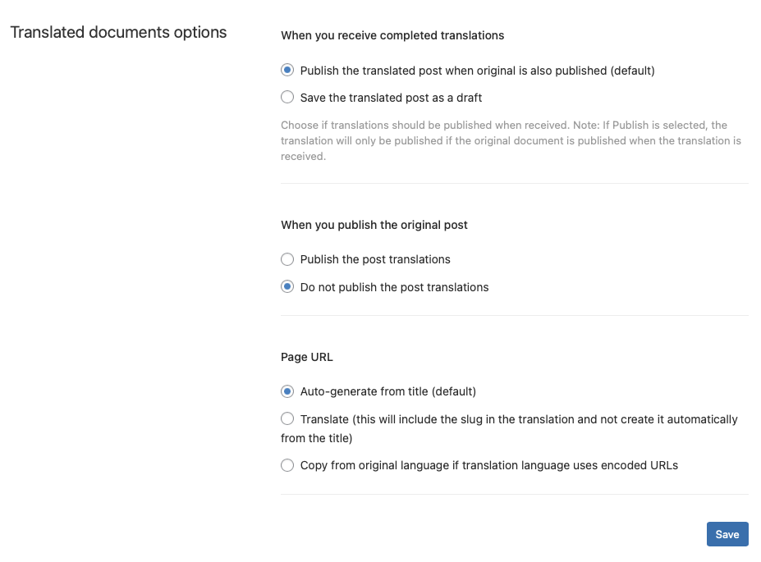Click the 'Page URL' heading
Screen dimensions: 761x562
307,358
